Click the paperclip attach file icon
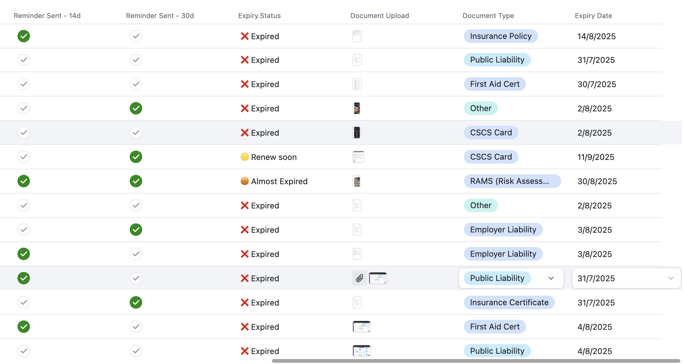 click(359, 278)
